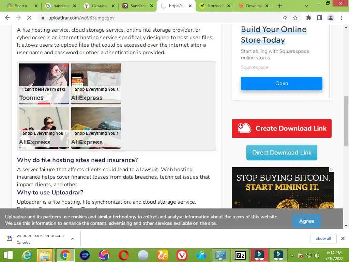Open AliExpress ad with credit cards
Screen dimensions: 349x262
[96, 128]
